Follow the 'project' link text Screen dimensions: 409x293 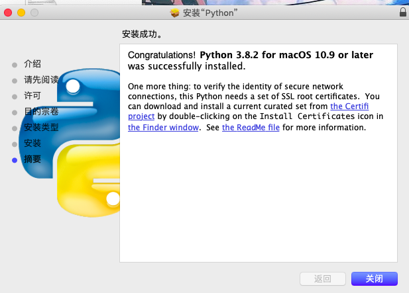pos(141,116)
